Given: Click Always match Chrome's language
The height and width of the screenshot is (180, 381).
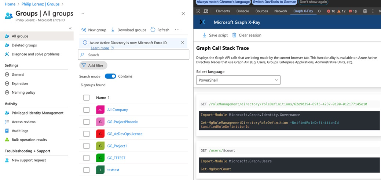Looking at the screenshot, I should (223, 2).
